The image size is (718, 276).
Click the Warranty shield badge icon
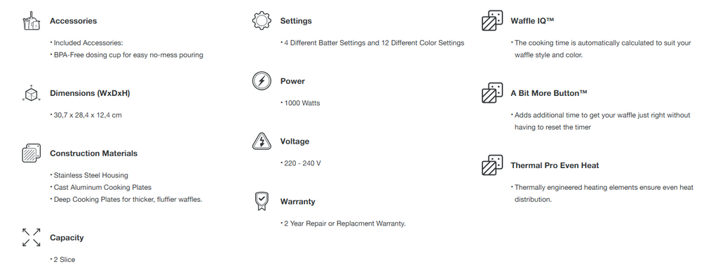[x=261, y=201]
